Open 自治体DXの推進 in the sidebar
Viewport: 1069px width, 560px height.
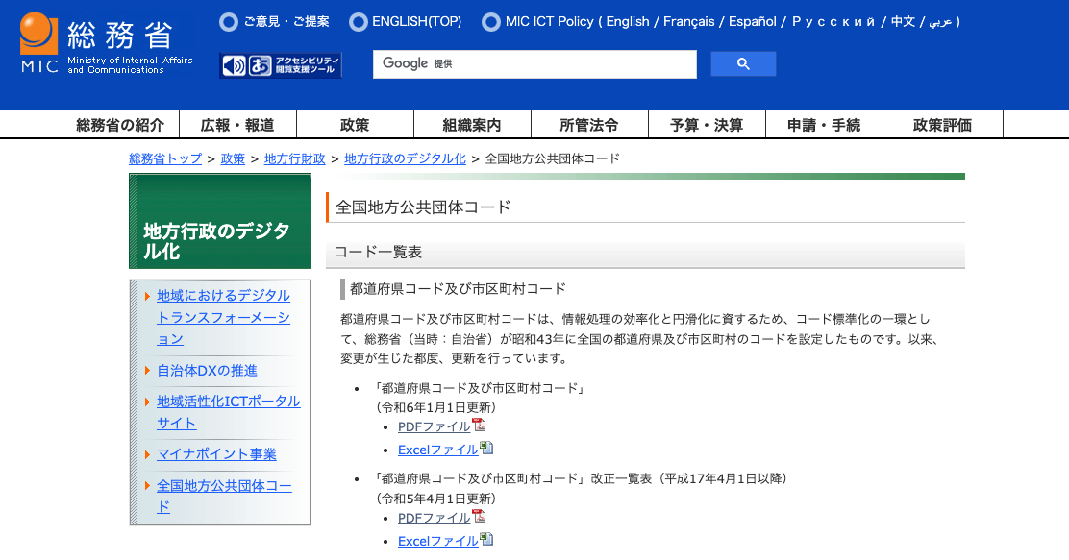tap(207, 370)
